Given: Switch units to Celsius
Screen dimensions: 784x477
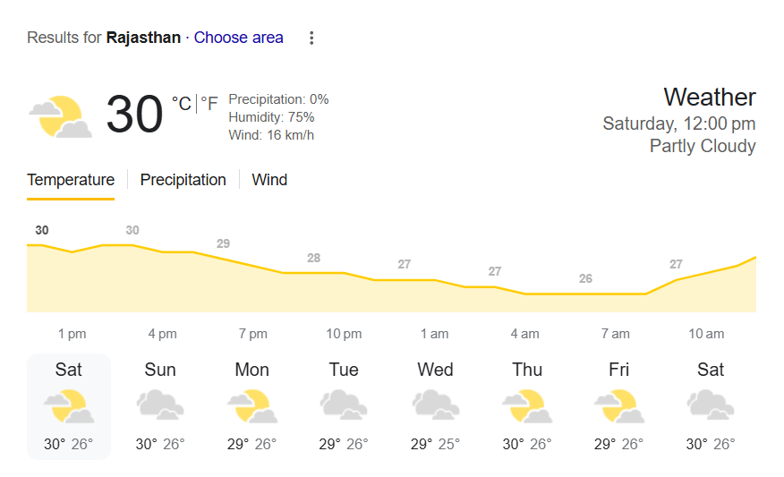Looking at the screenshot, I should click(182, 104).
